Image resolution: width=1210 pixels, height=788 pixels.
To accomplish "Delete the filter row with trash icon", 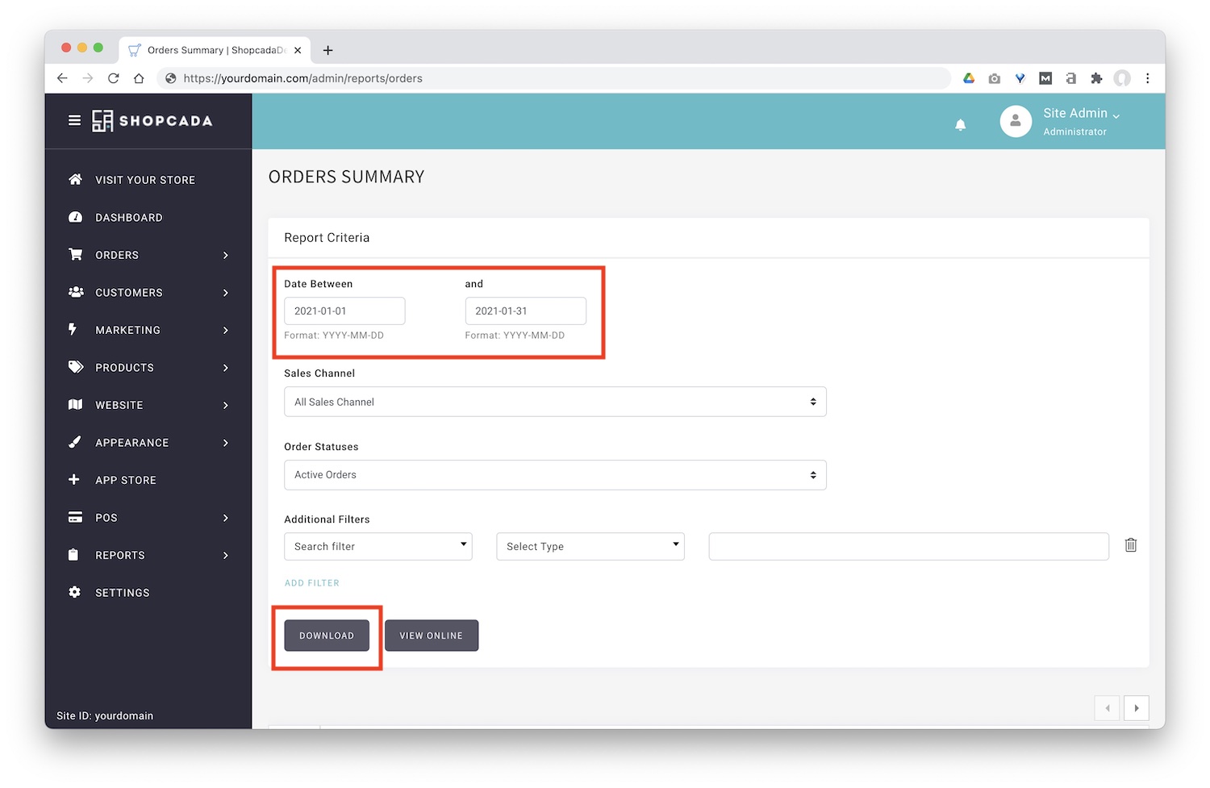I will (x=1131, y=545).
